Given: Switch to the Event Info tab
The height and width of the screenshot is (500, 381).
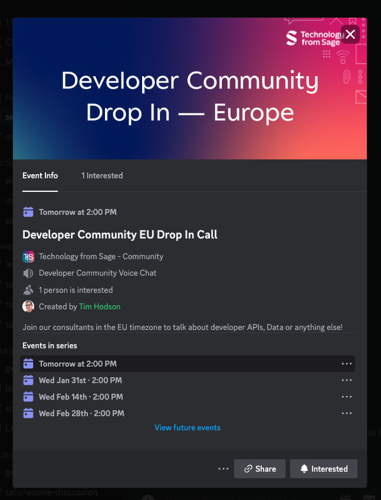Looking at the screenshot, I should tap(40, 175).
